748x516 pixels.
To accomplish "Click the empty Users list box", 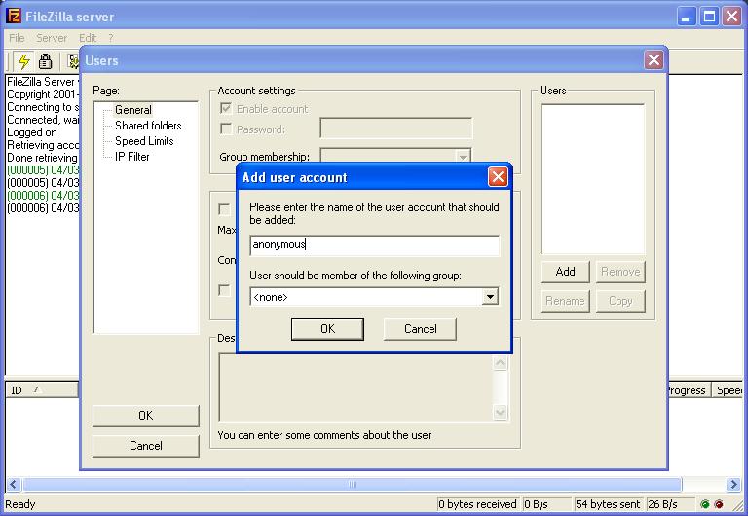I will (593, 179).
